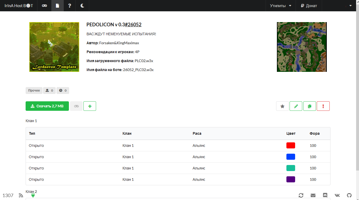View the Lordaeron Template map cover image
This screenshot has width=359, height=200.
(x=54, y=47)
